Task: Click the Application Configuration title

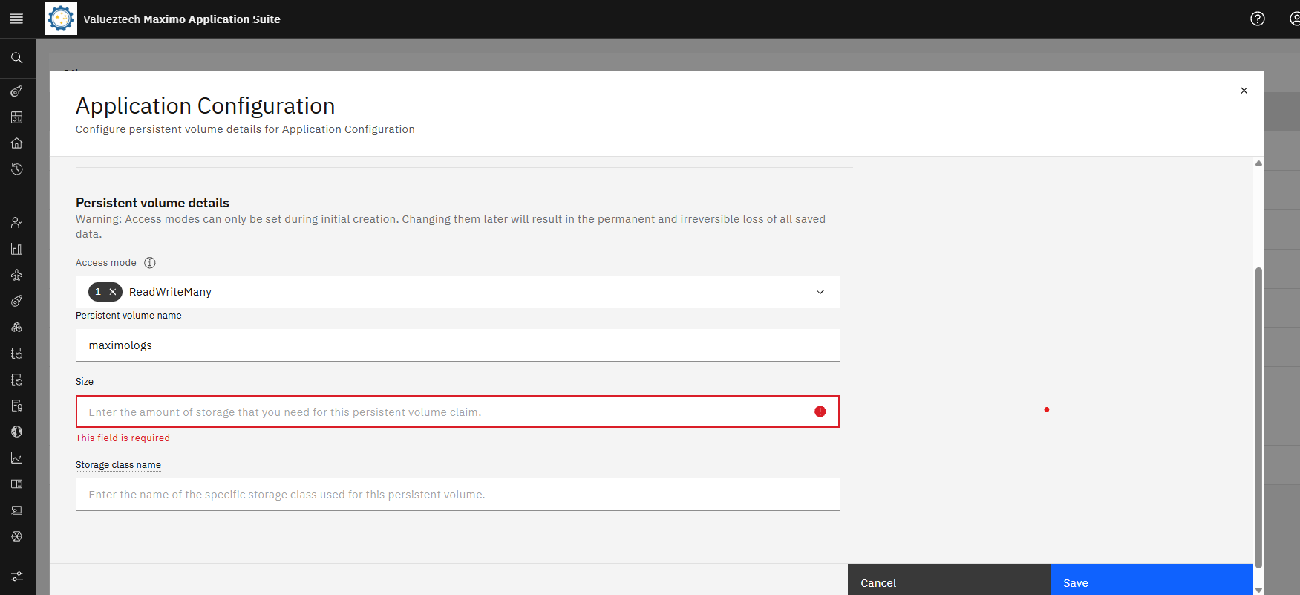Action: tap(205, 105)
